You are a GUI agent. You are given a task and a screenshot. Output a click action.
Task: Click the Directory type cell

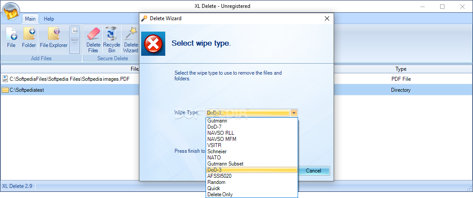(x=401, y=90)
